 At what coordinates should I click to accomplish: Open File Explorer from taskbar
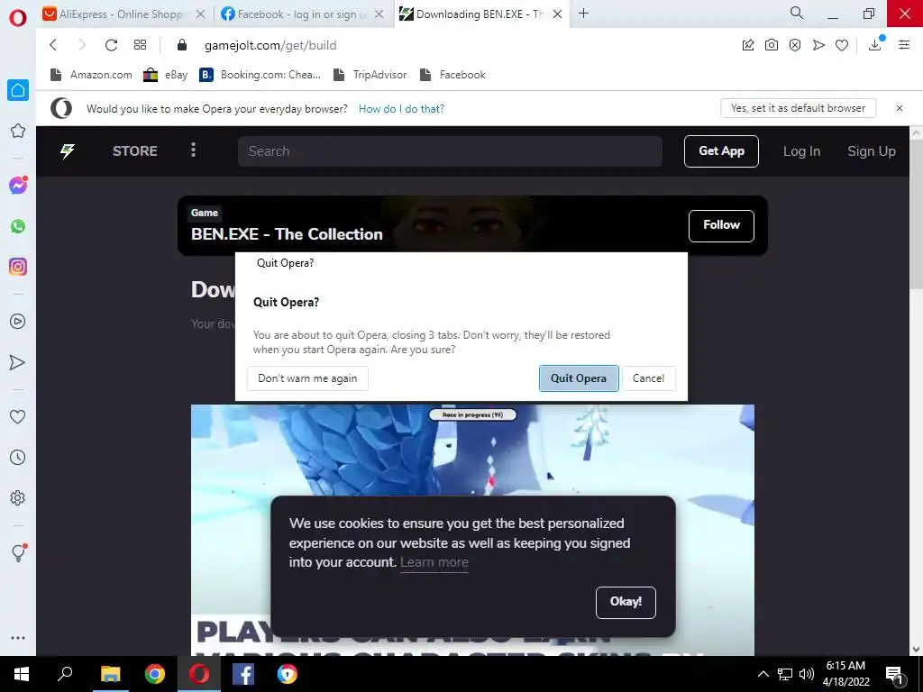pos(110,674)
